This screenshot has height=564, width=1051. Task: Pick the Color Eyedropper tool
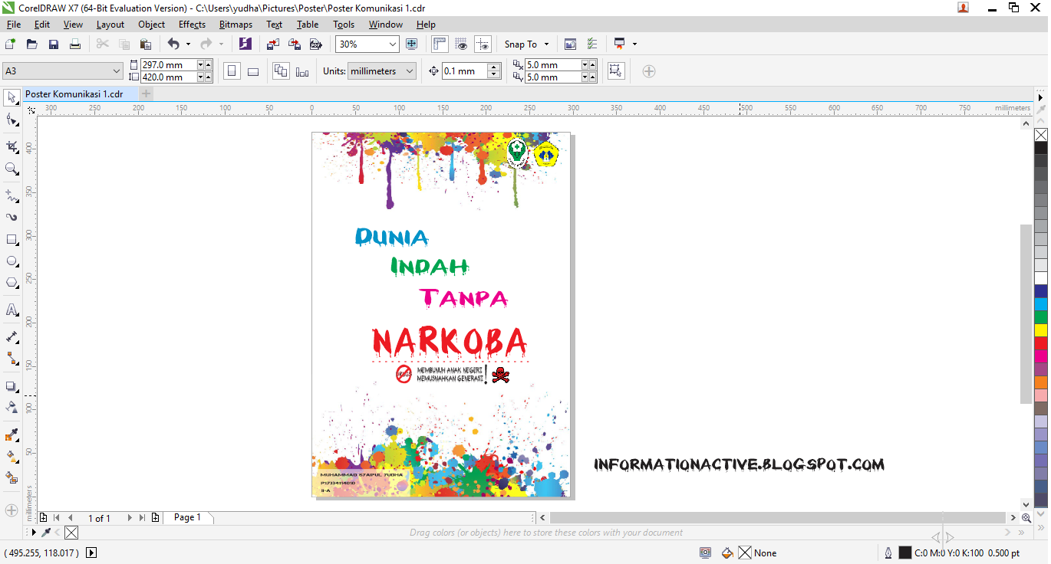pyautogui.click(x=11, y=434)
